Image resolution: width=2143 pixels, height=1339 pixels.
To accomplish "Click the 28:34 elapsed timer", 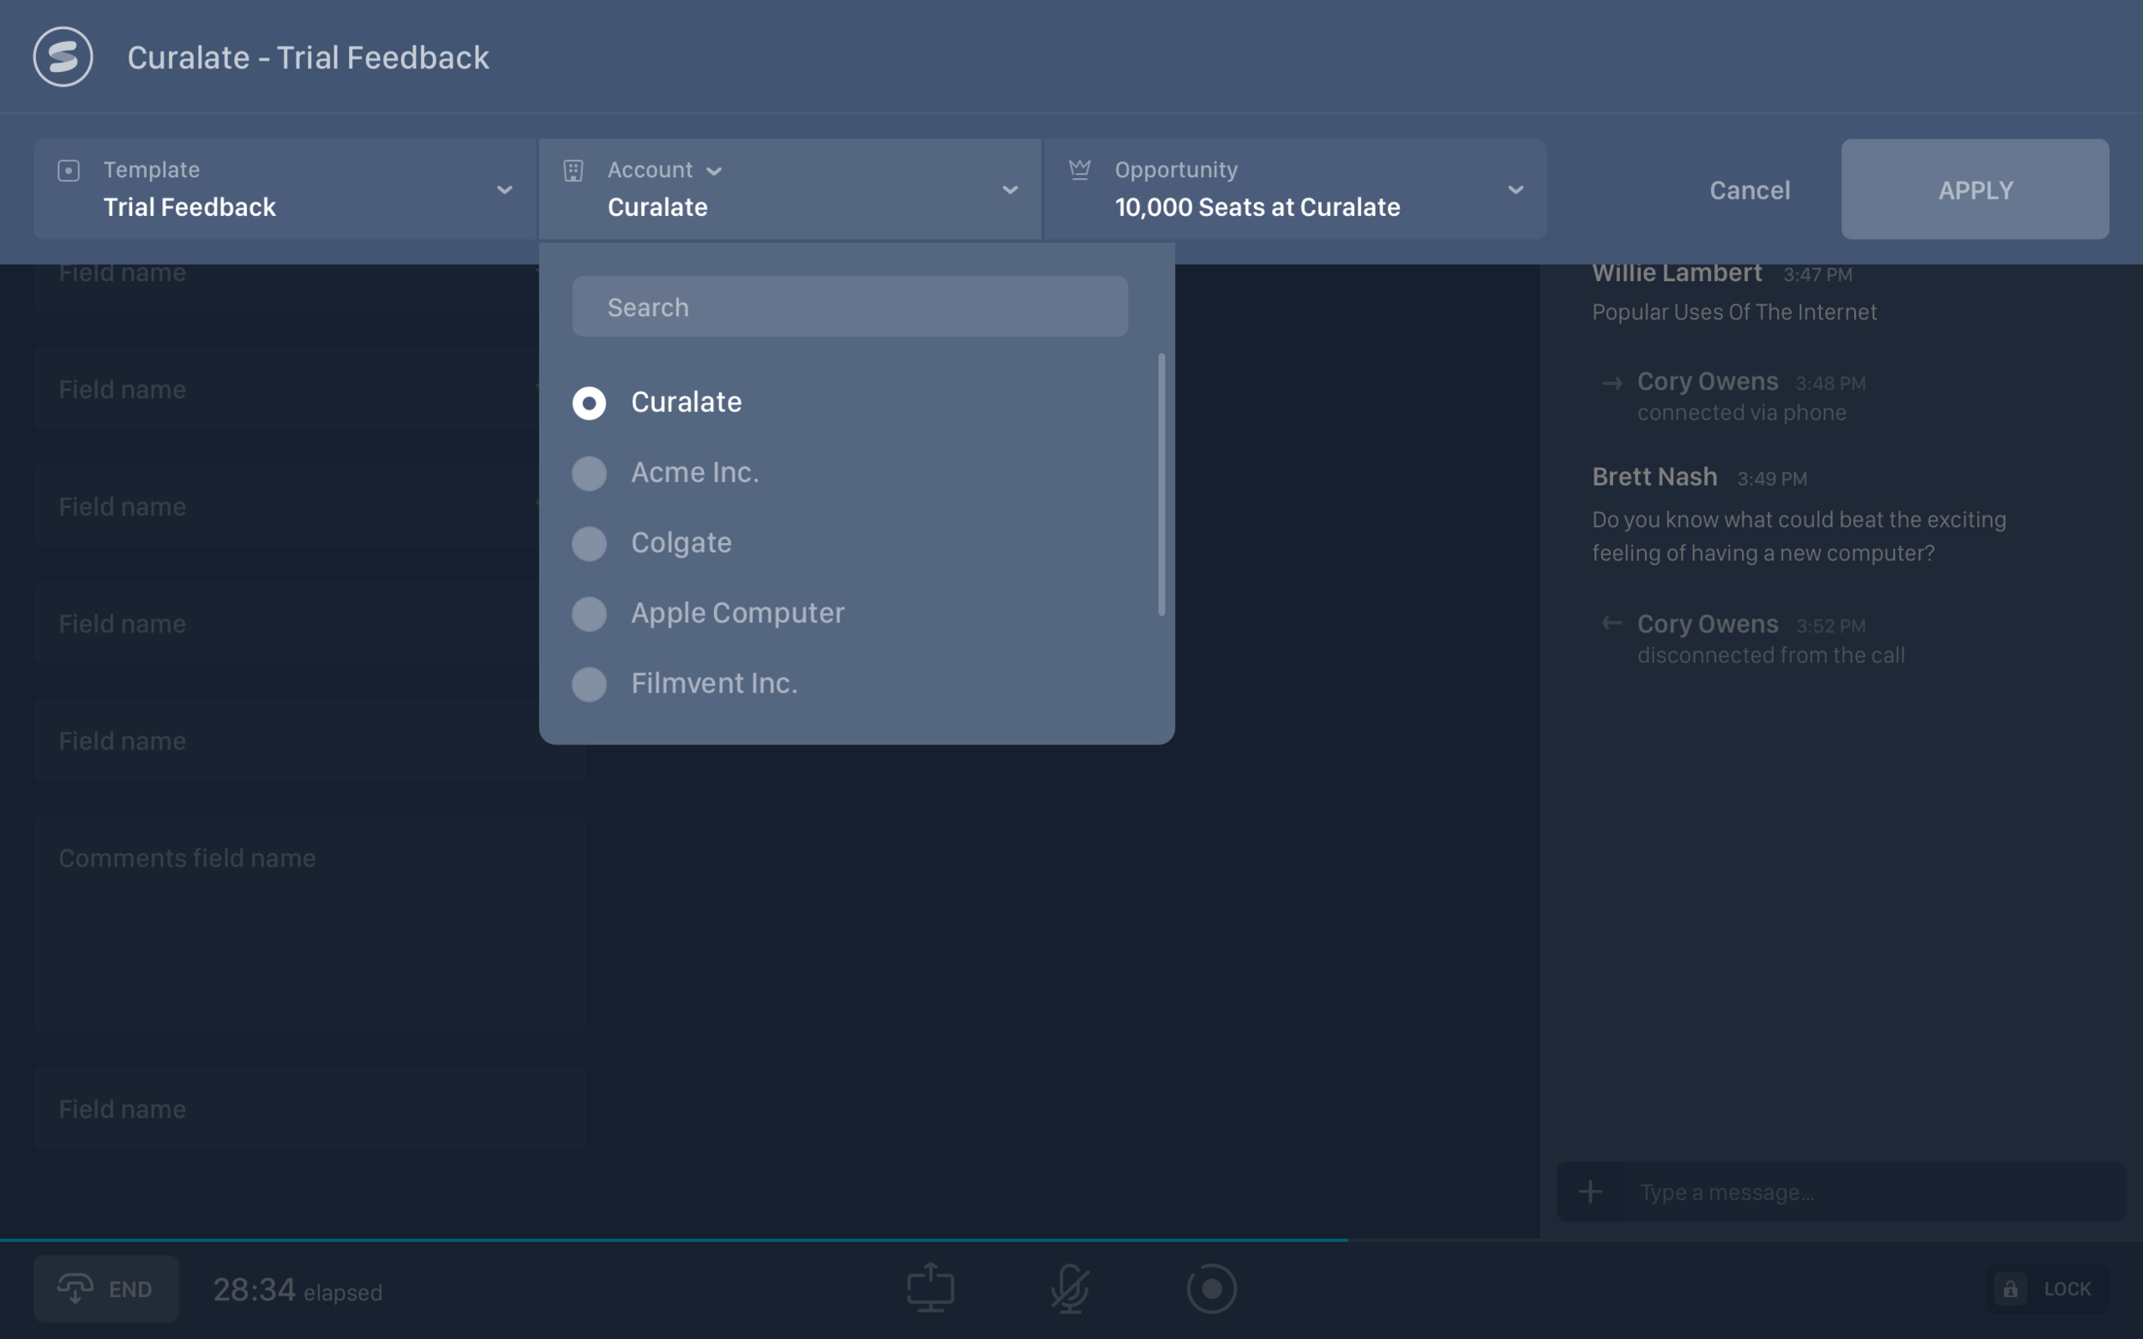I will 297,1289.
